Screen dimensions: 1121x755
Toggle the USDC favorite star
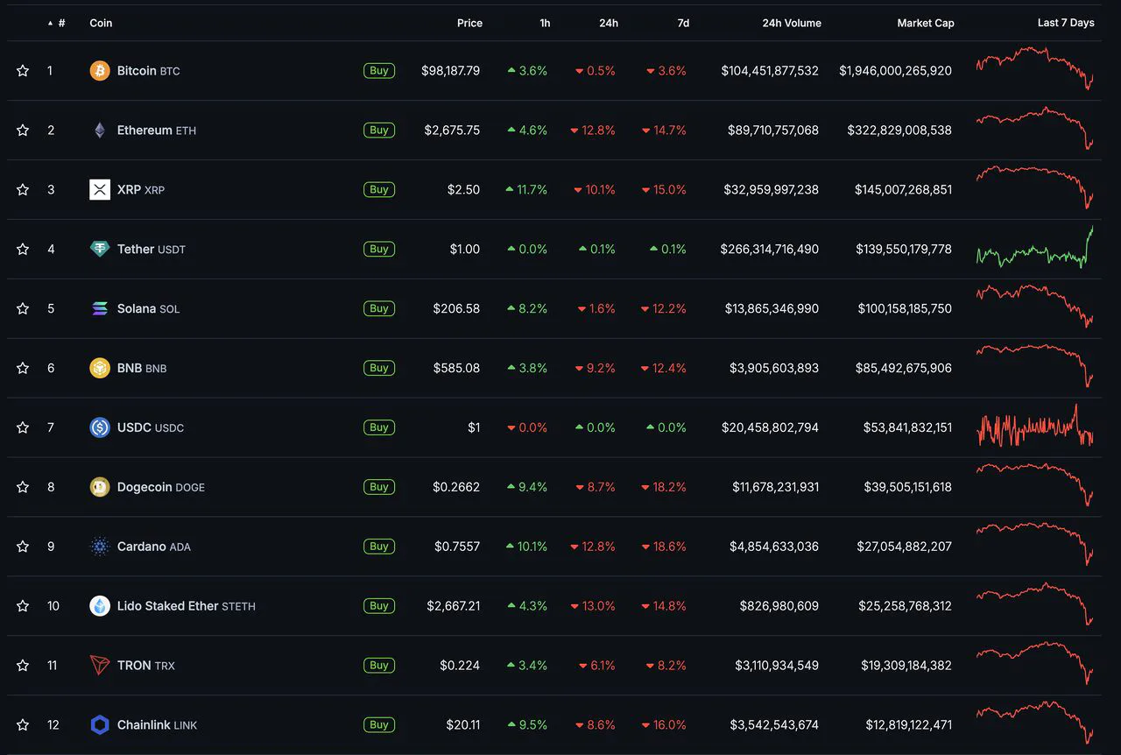[x=23, y=427]
